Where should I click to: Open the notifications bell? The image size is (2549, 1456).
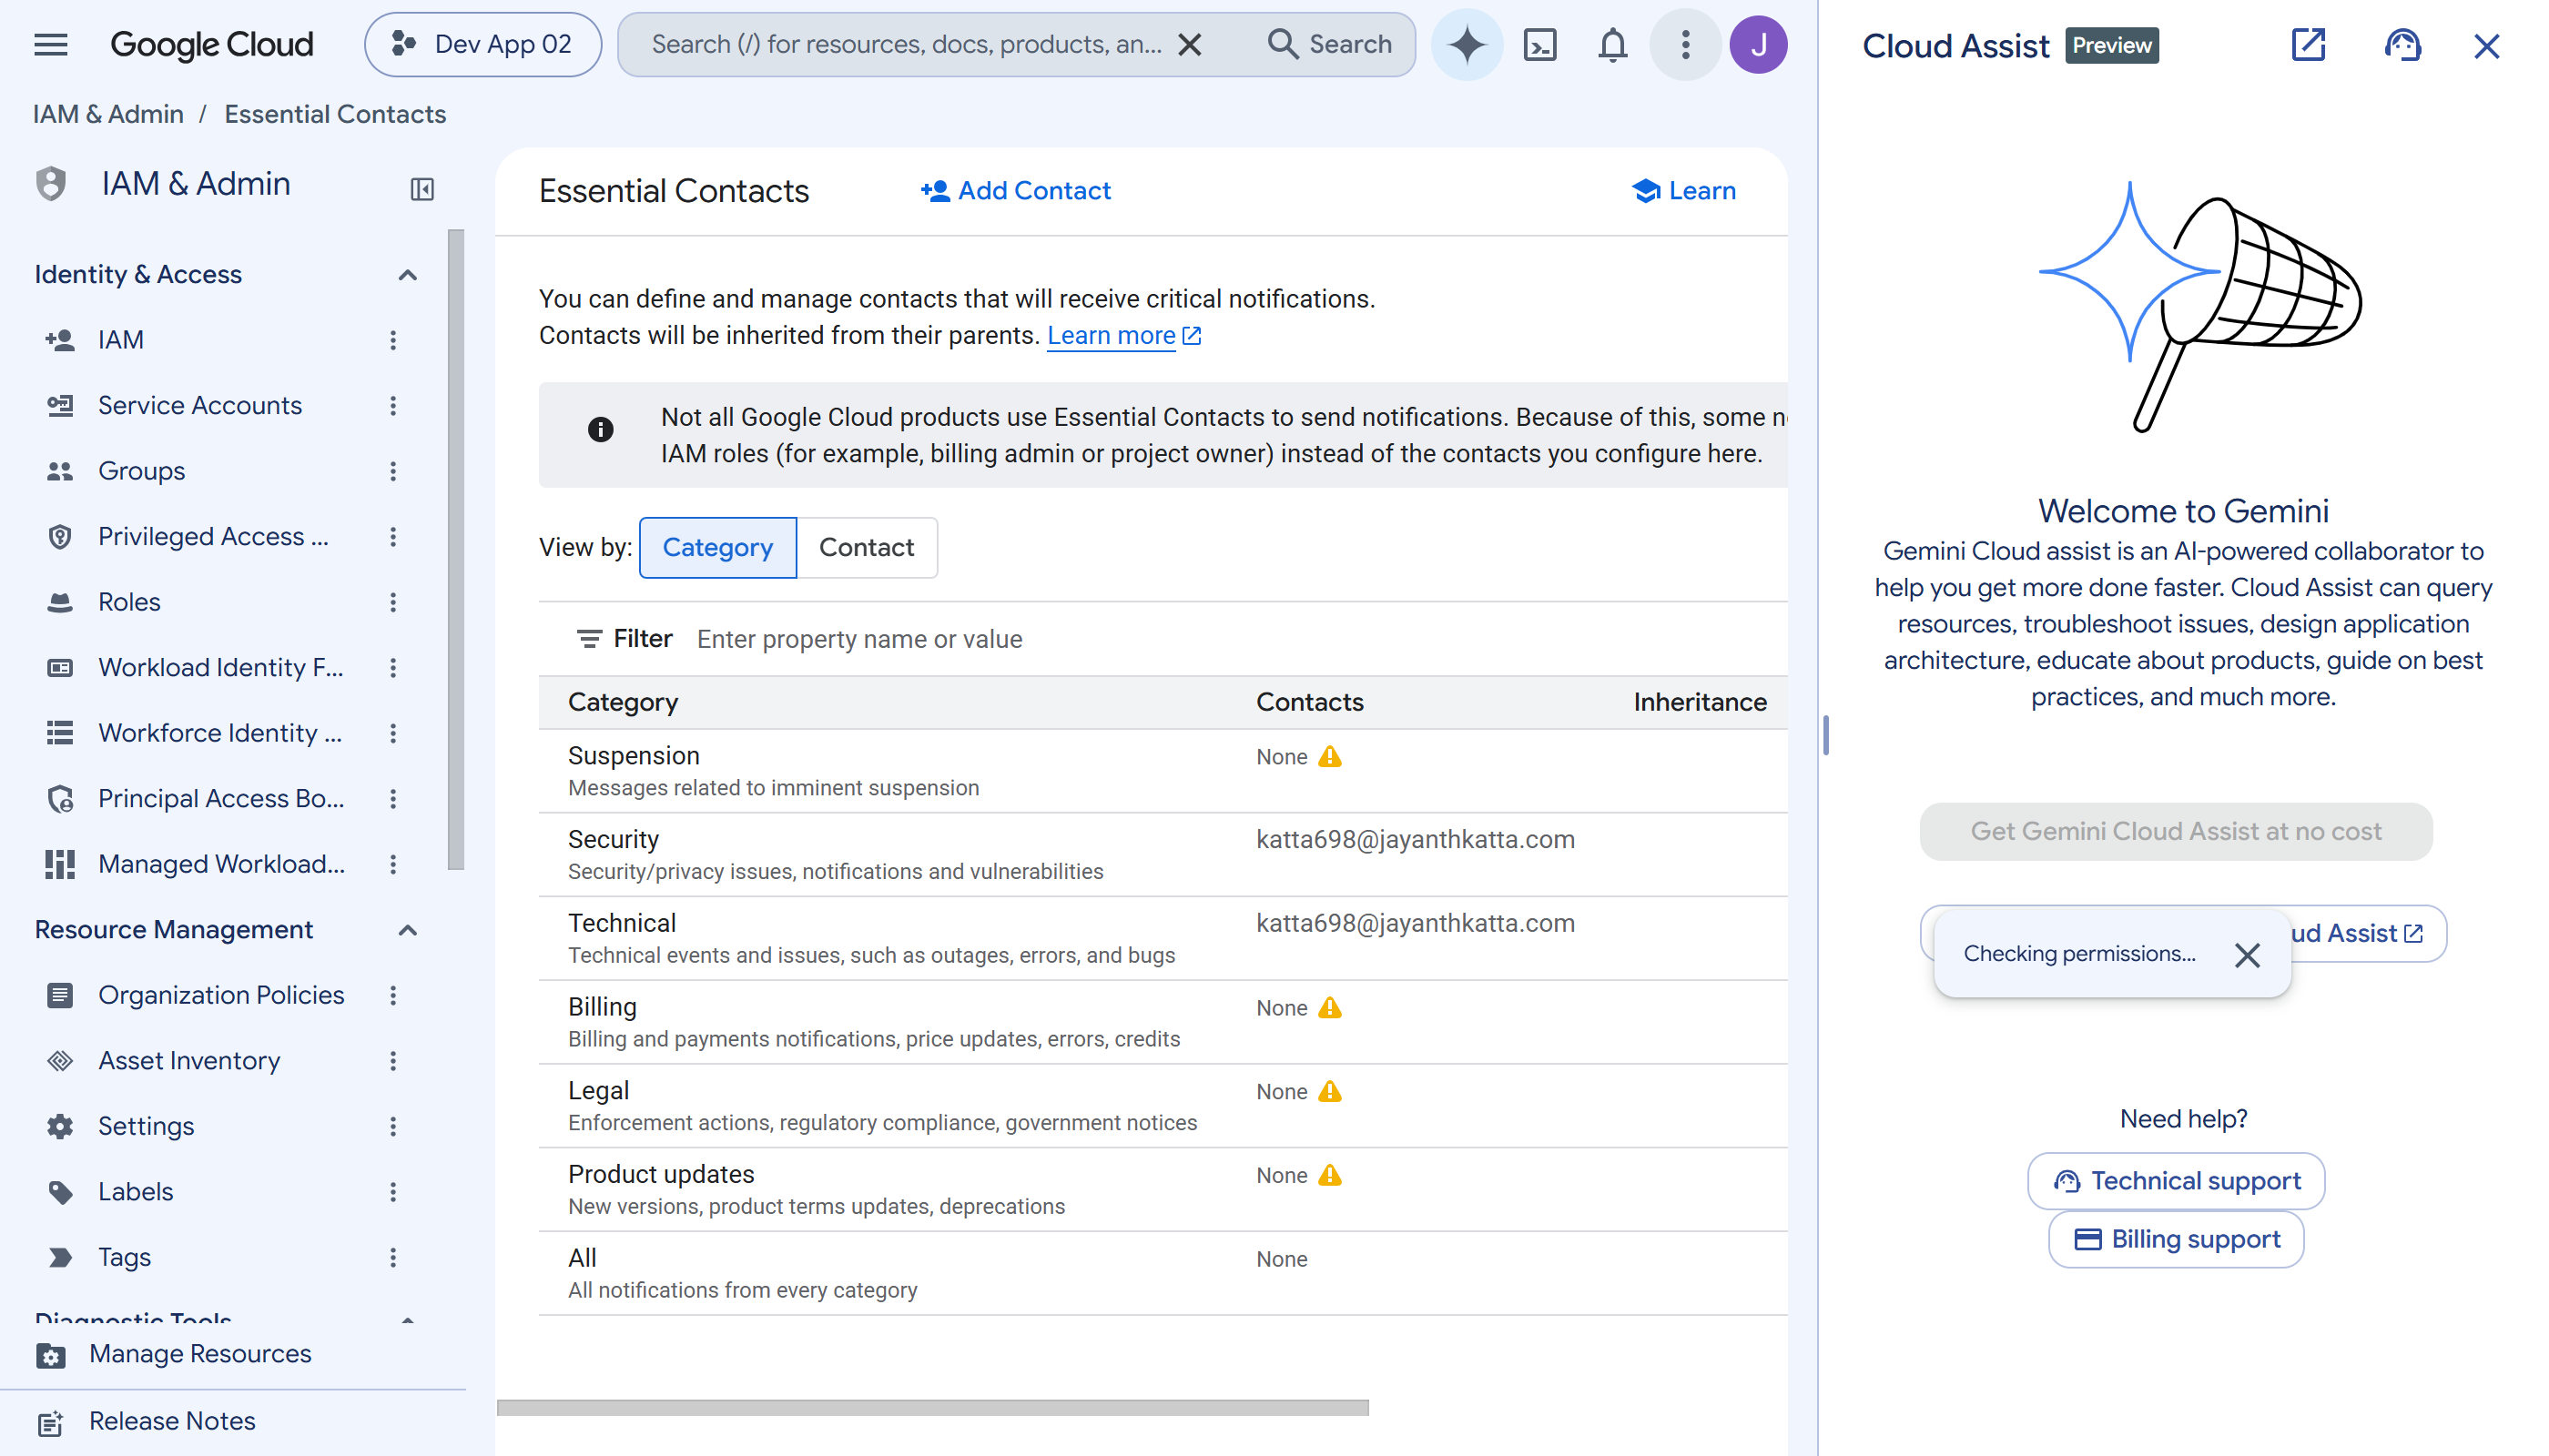click(x=1612, y=45)
